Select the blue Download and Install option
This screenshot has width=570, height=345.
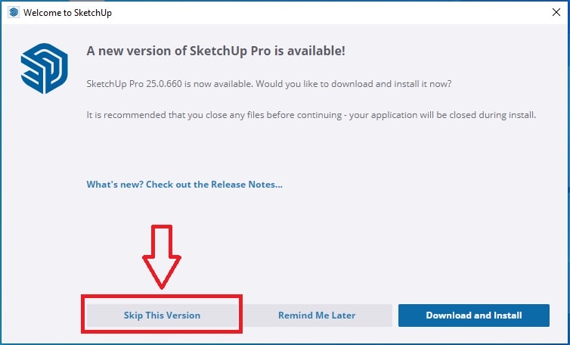click(x=474, y=315)
